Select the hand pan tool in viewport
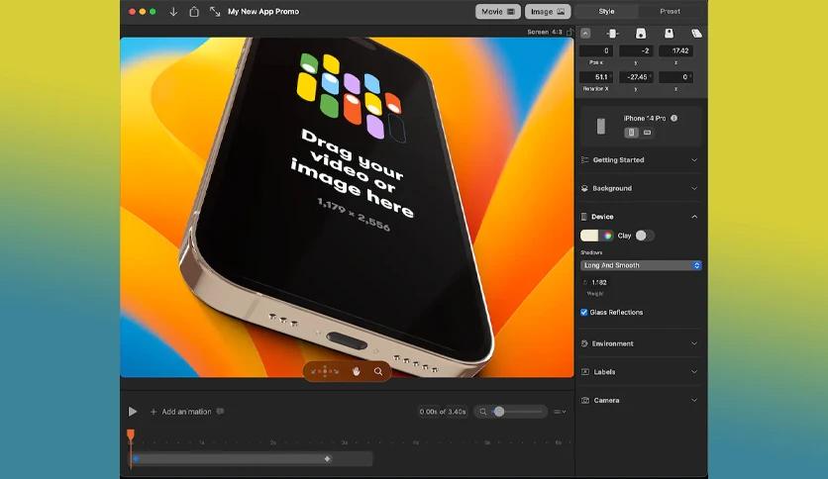The width and height of the screenshot is (828, 479). click(357, 371)
